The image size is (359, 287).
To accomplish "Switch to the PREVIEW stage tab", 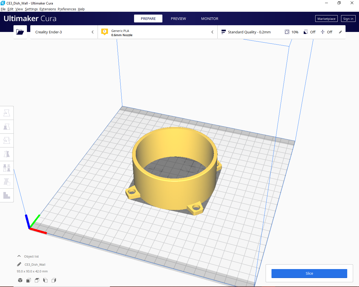I will tap(178, 18).
